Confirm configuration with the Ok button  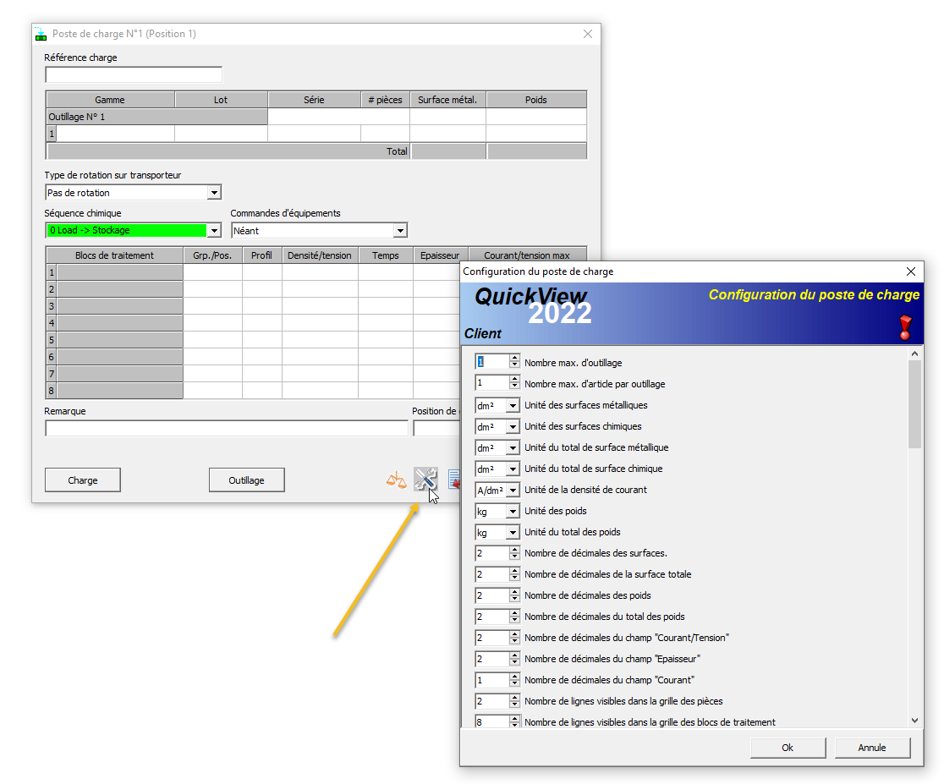pos(787,748)
